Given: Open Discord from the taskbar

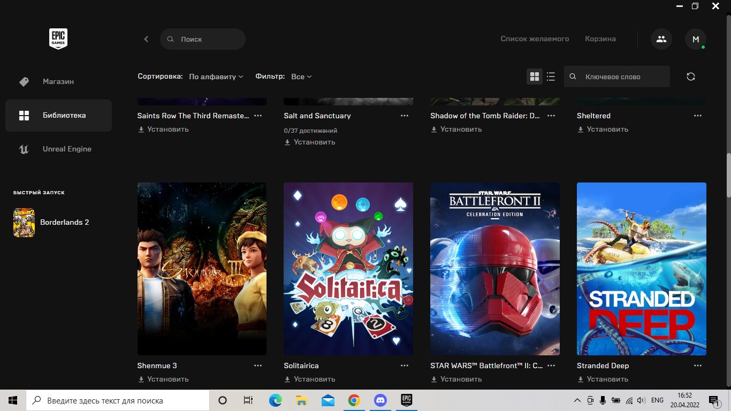Looking at the screenshot, I should pyautogui.click(x=380, y=400).
